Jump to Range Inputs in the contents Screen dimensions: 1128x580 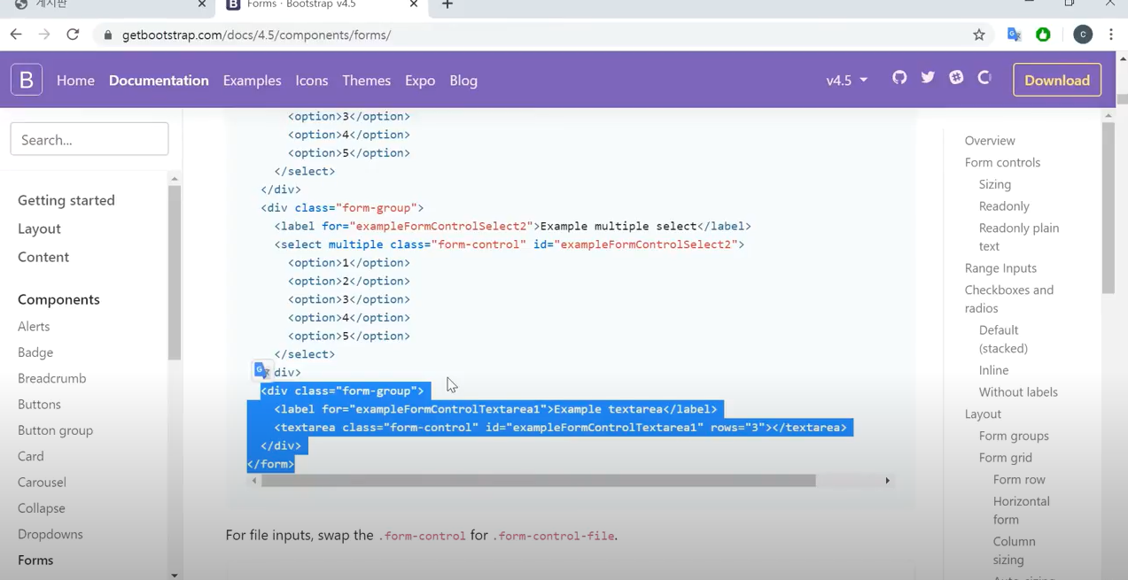[1000, 268]
